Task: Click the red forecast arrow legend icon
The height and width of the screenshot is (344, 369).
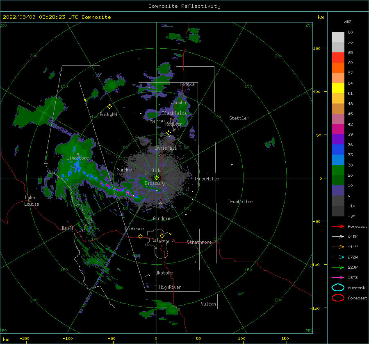Action: click(338, 226)
